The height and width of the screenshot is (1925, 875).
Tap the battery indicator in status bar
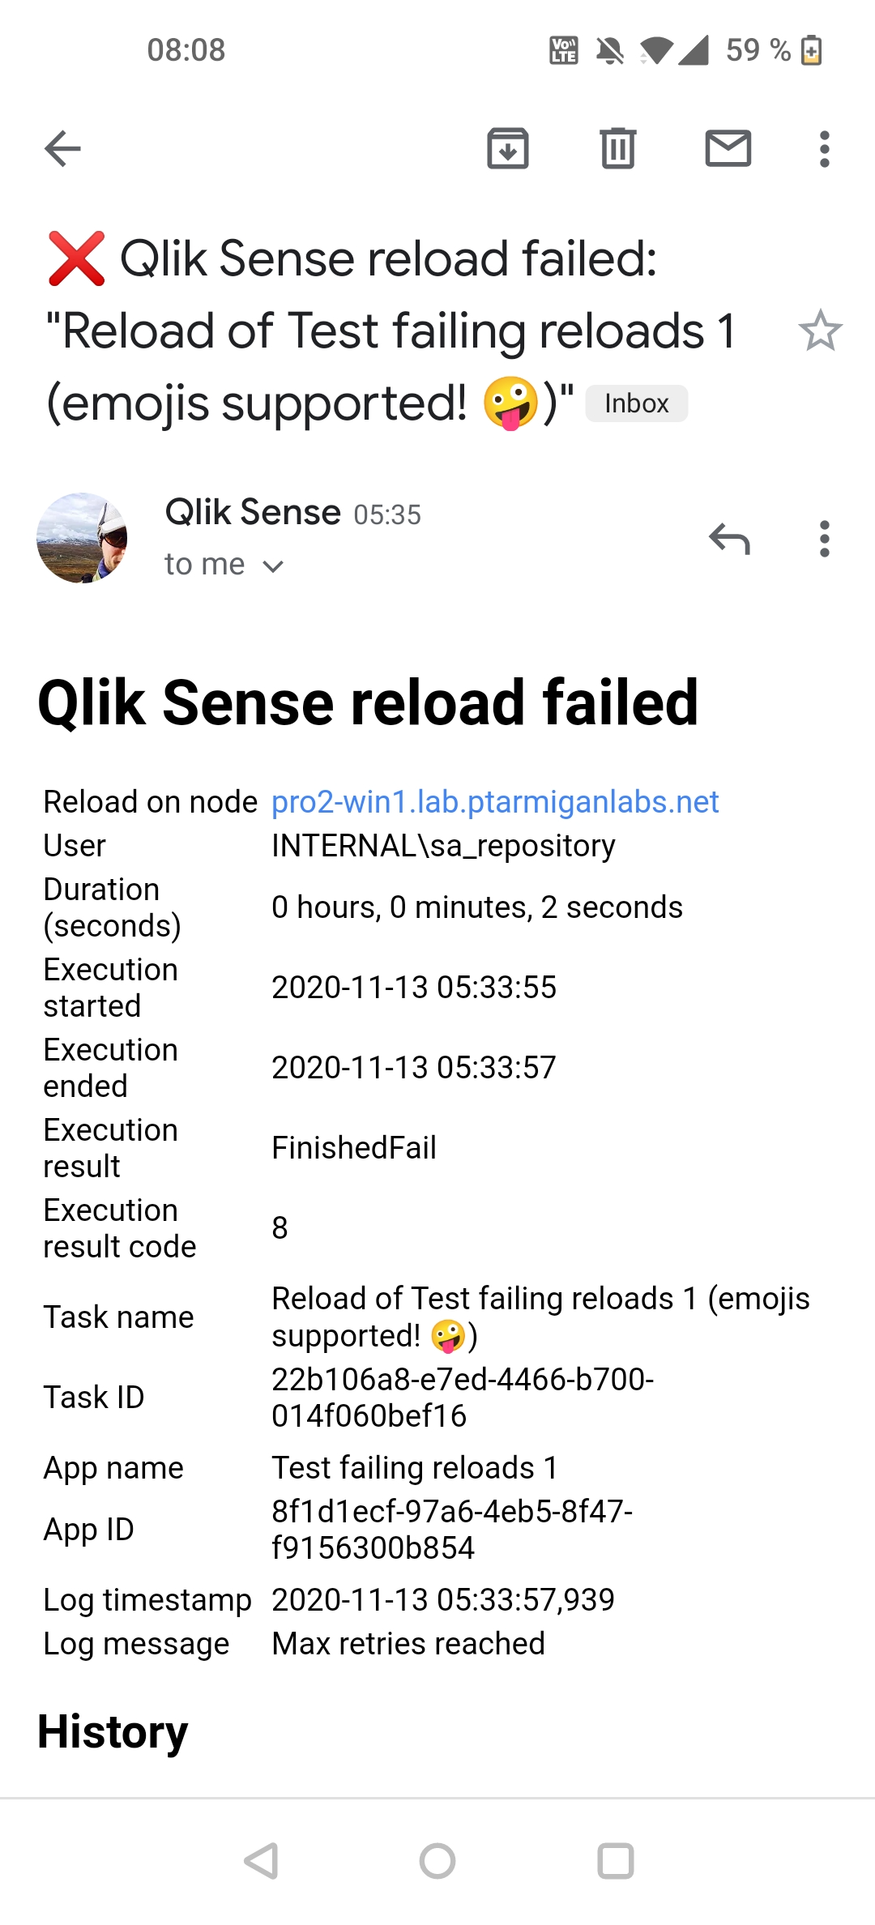[811, 50]
